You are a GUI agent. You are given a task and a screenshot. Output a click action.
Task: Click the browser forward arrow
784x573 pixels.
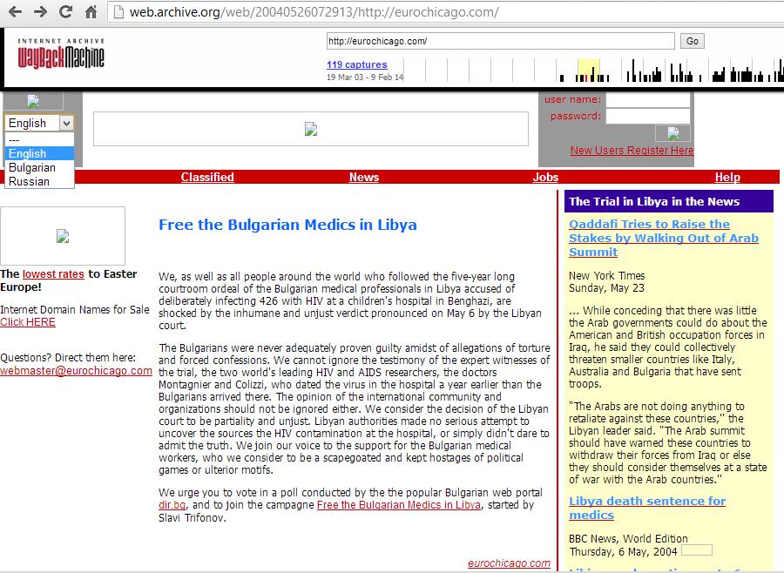40,12
